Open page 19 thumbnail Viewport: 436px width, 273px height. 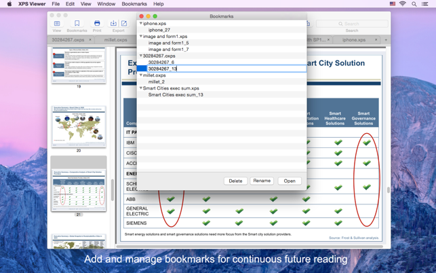point(79,65)
